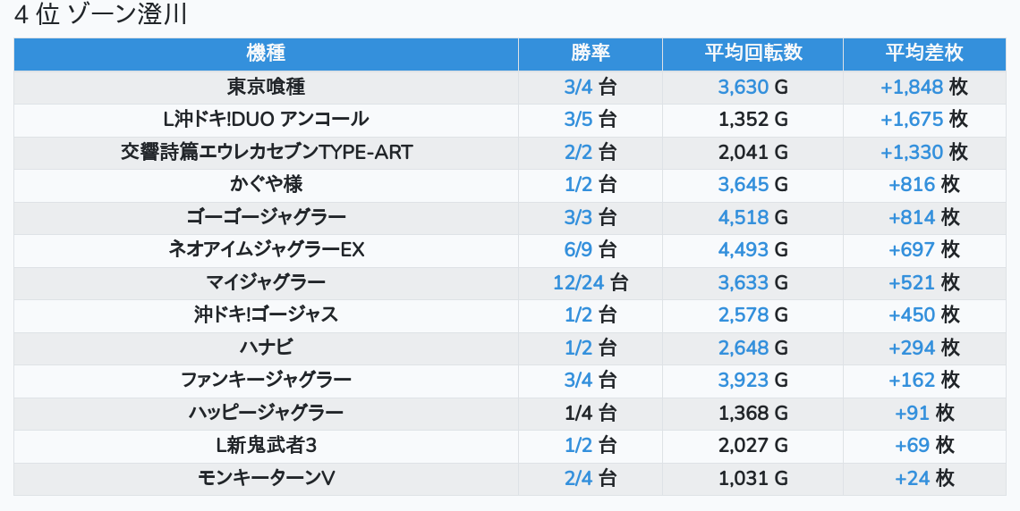Open the ゴーゴージャグラー machine entry
This screenshot has width=1020, height=511.
coord(266,217)
